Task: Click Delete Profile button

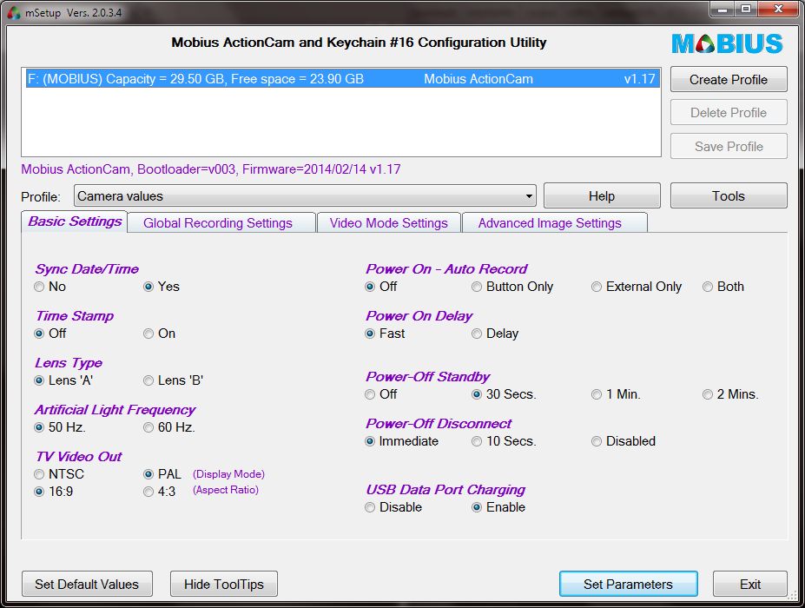Action: coord(729,112)
